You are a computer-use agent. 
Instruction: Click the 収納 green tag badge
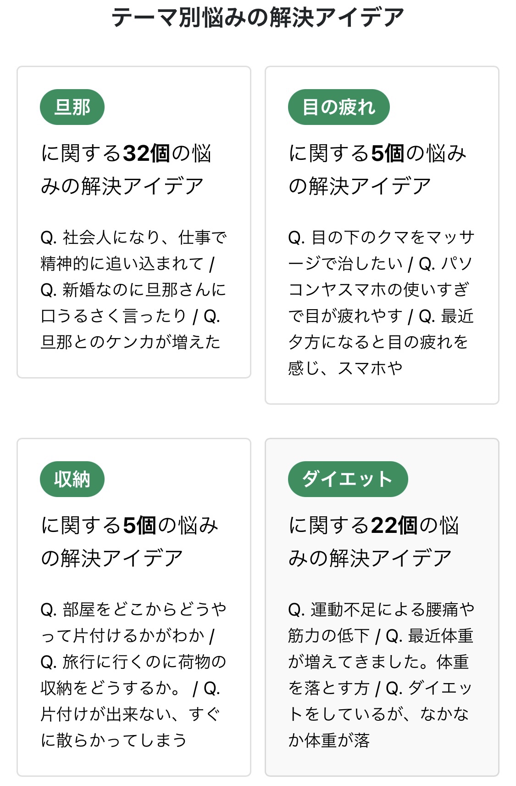[72, 479]
